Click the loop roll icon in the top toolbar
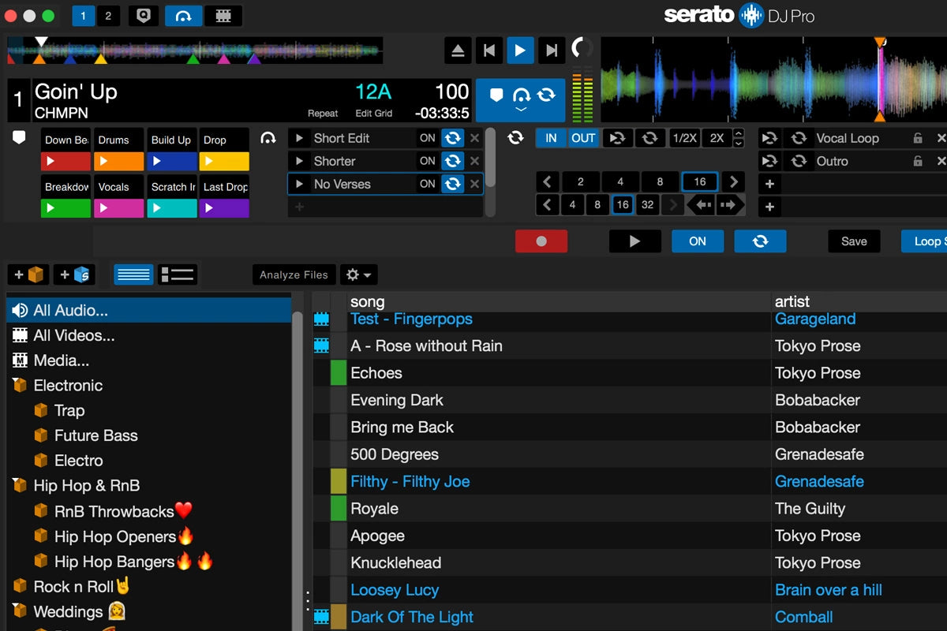947x631 pixels. point(183,16)
